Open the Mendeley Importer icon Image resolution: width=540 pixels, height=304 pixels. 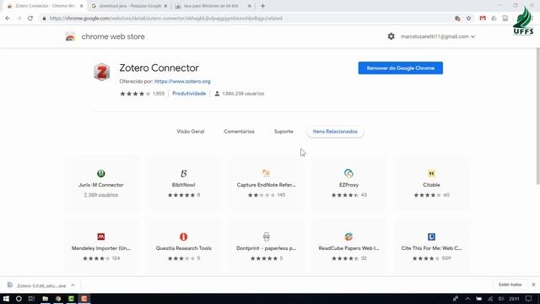pos(101,236)
